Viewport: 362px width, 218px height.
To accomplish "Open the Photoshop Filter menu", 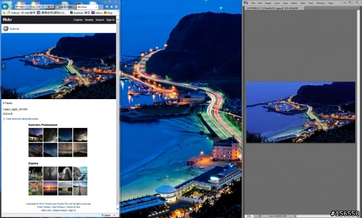I will point(303,3).
